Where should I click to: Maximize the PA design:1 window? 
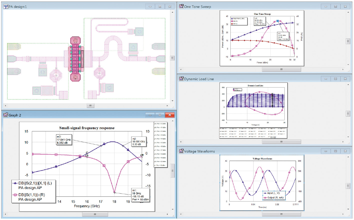(160, 6)
